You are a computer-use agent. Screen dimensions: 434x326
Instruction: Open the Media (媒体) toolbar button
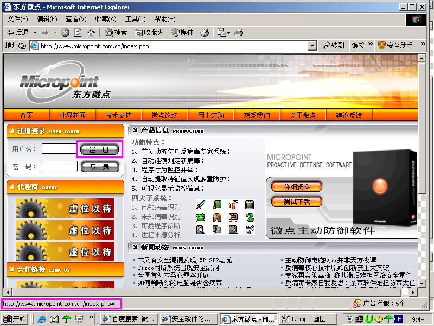tap(182, 33)
